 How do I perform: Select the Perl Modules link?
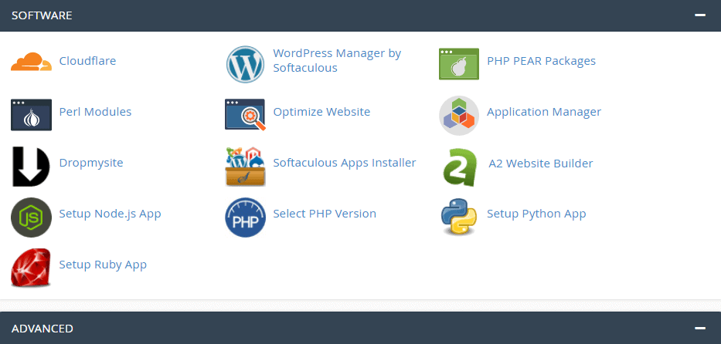95,112
